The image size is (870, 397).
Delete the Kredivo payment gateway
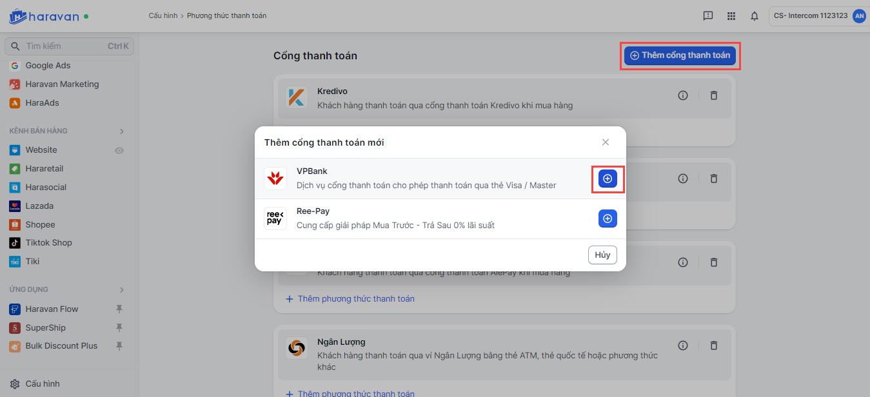point(713,95)
